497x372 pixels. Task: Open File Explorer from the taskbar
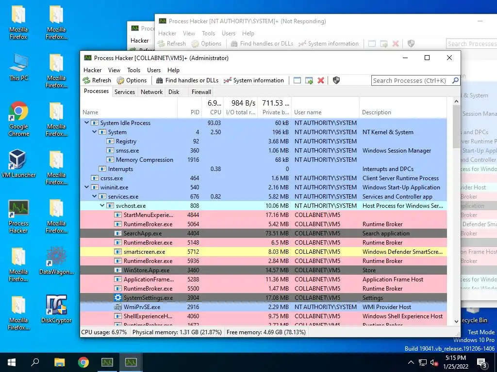click(x=59, y=362)
